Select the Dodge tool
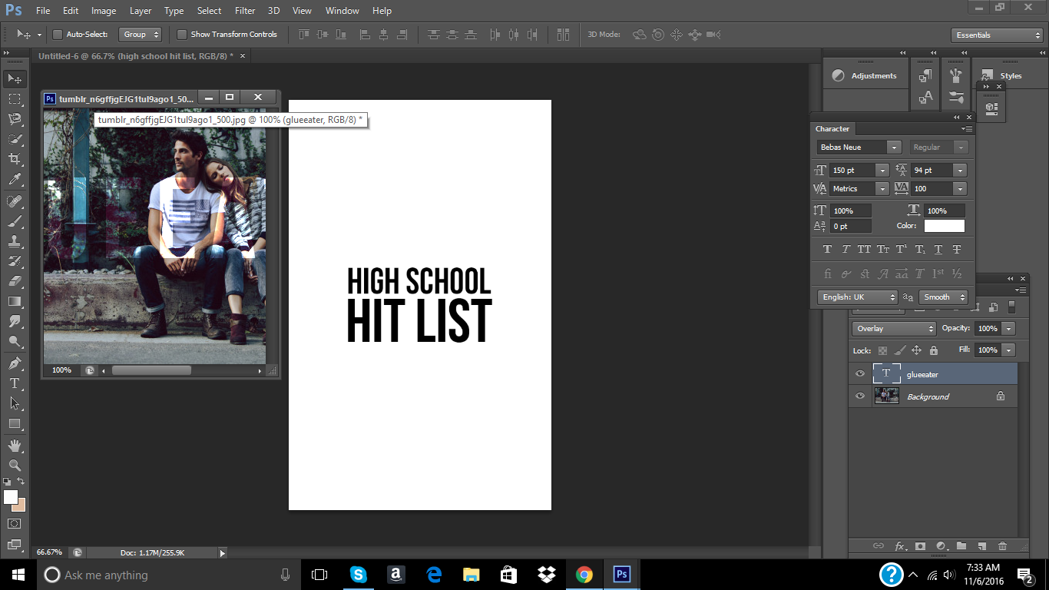 point(15,341)
